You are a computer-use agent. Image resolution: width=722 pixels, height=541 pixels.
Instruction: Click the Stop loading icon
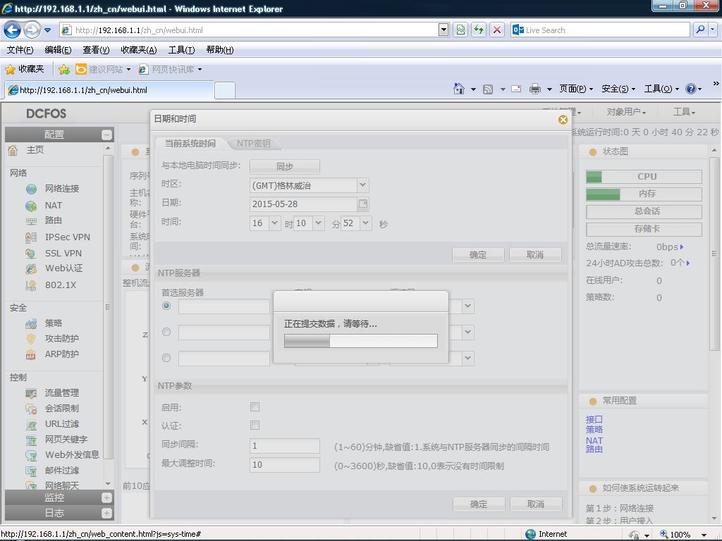(x=497, y=30)
